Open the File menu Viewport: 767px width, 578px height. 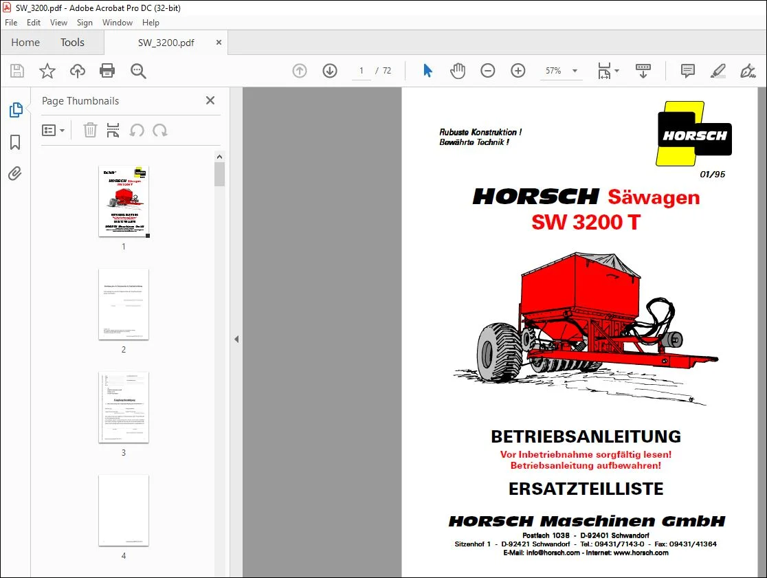[x=11, y=23]
